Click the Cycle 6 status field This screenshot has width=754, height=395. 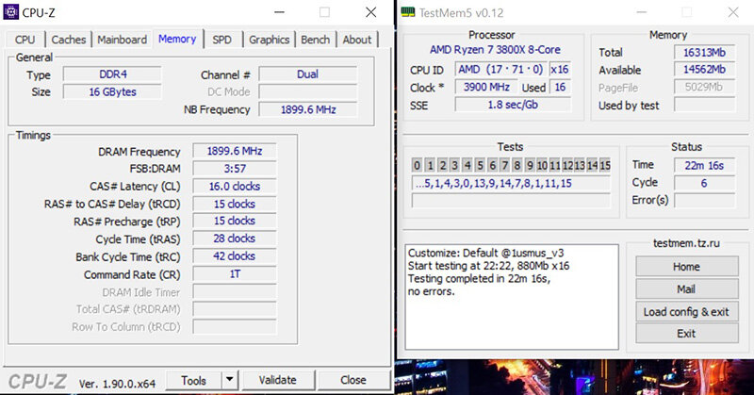pos(704,183)
